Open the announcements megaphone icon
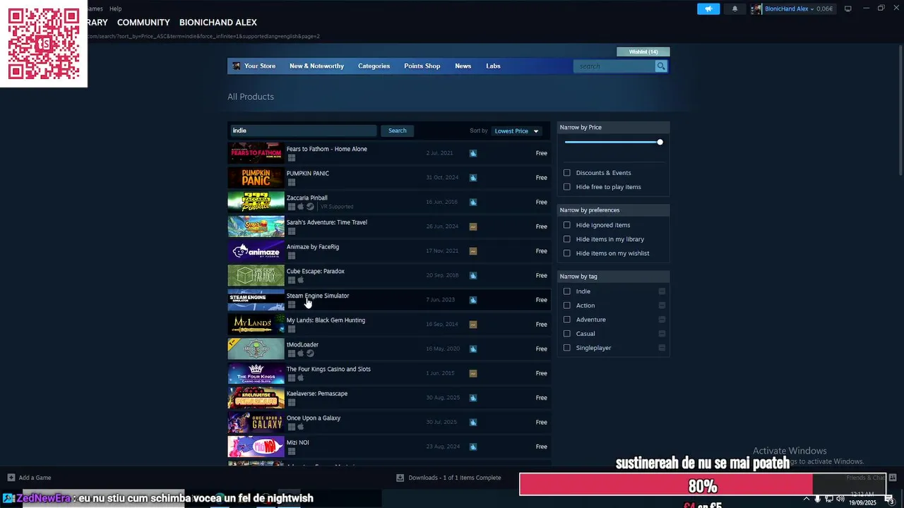The width and height of the screenshot is (904, 508). [x=708, y=8]
